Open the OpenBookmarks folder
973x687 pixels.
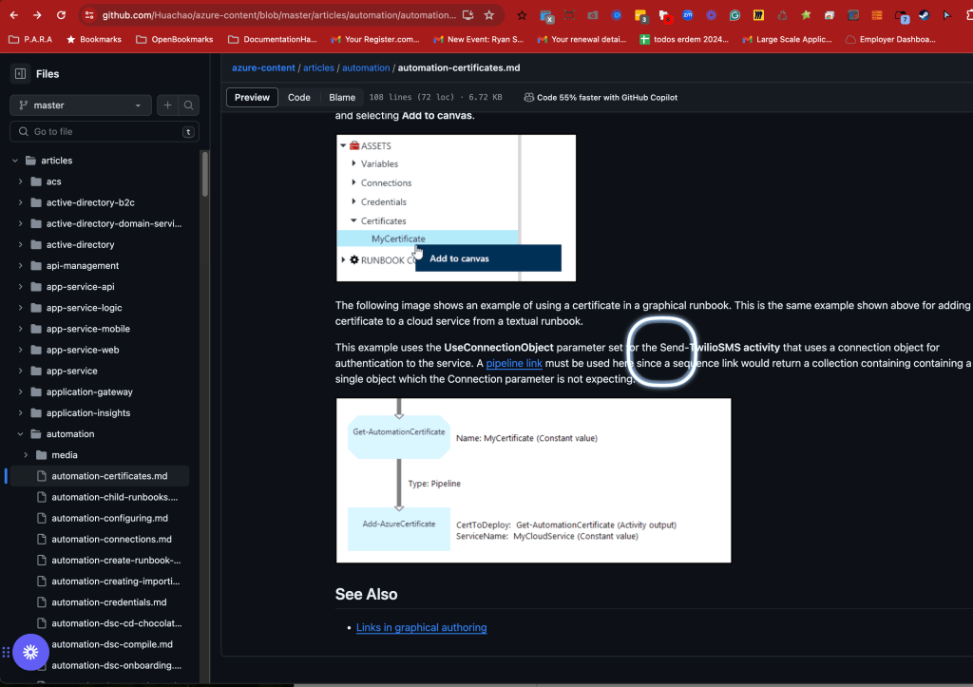175,39
